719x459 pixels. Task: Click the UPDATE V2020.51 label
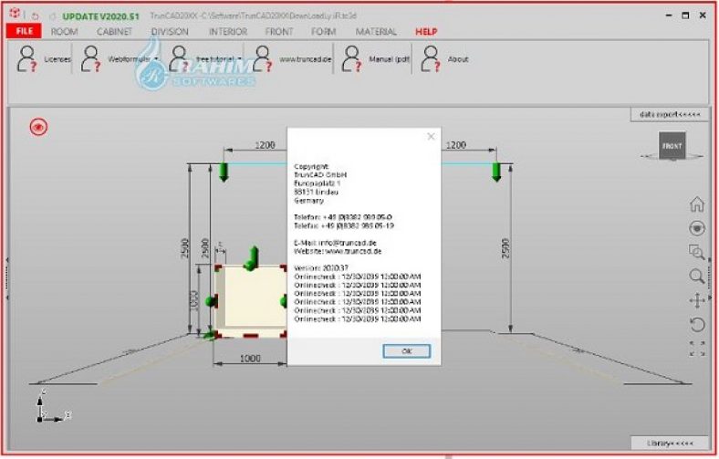(100, 16)
